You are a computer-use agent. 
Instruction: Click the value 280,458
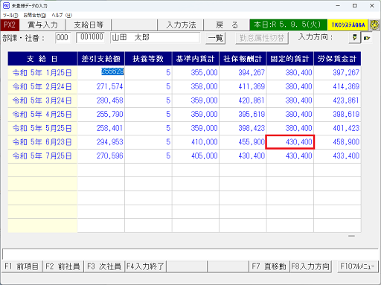(109, 100)
